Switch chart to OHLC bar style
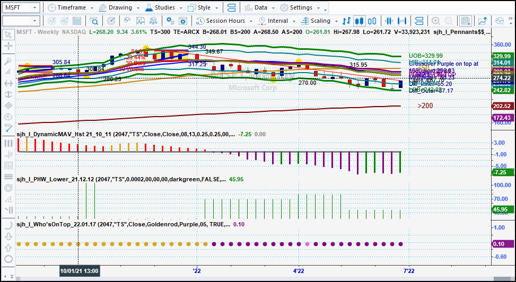This screenshot has height=282, width=516. coord(346,21)
